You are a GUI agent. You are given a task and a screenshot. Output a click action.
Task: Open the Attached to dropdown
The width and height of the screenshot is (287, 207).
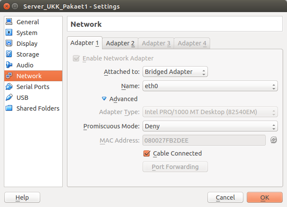point(175,72)
